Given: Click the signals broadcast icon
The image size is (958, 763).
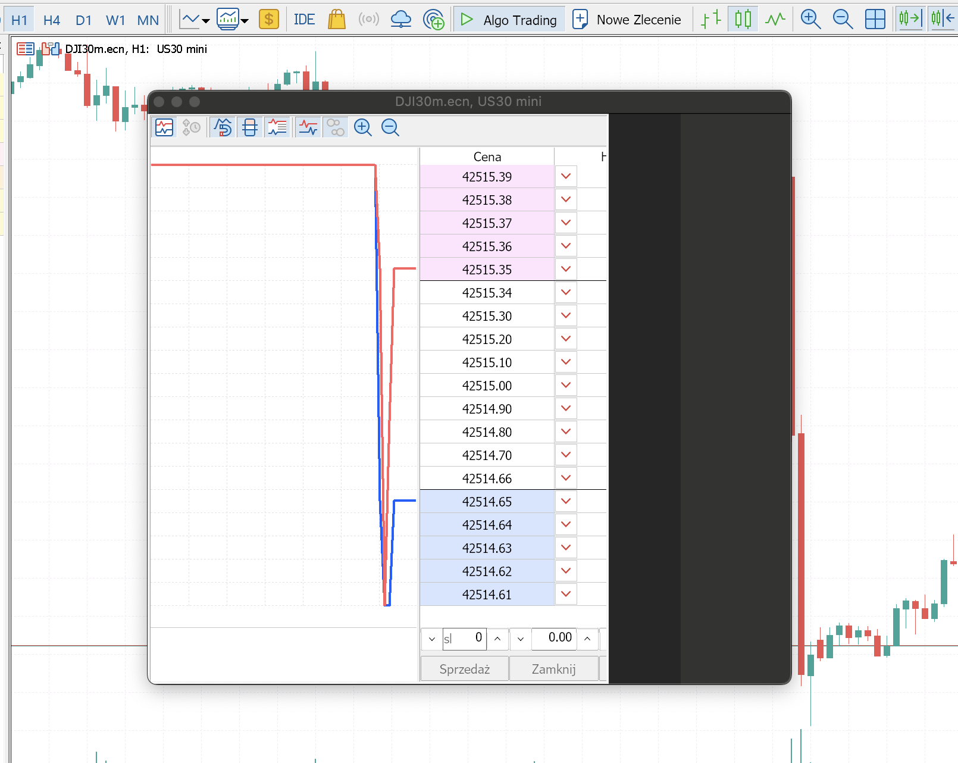Looking at the screenshot, I should [x=369, y=20].
